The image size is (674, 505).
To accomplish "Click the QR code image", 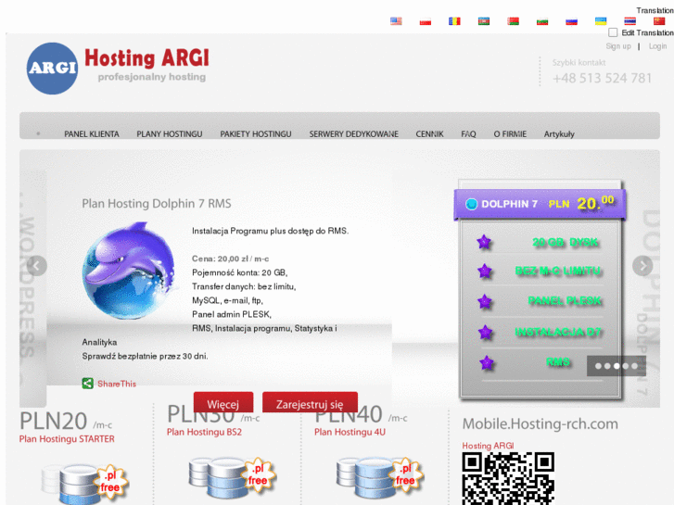I will pyautogui.click(x=508, y=478).
